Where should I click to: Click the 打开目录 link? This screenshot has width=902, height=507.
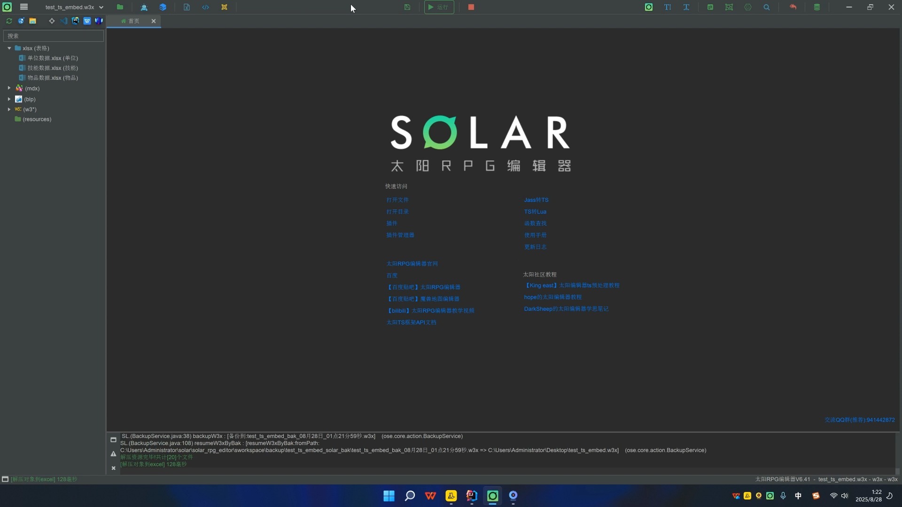(397, 212)
